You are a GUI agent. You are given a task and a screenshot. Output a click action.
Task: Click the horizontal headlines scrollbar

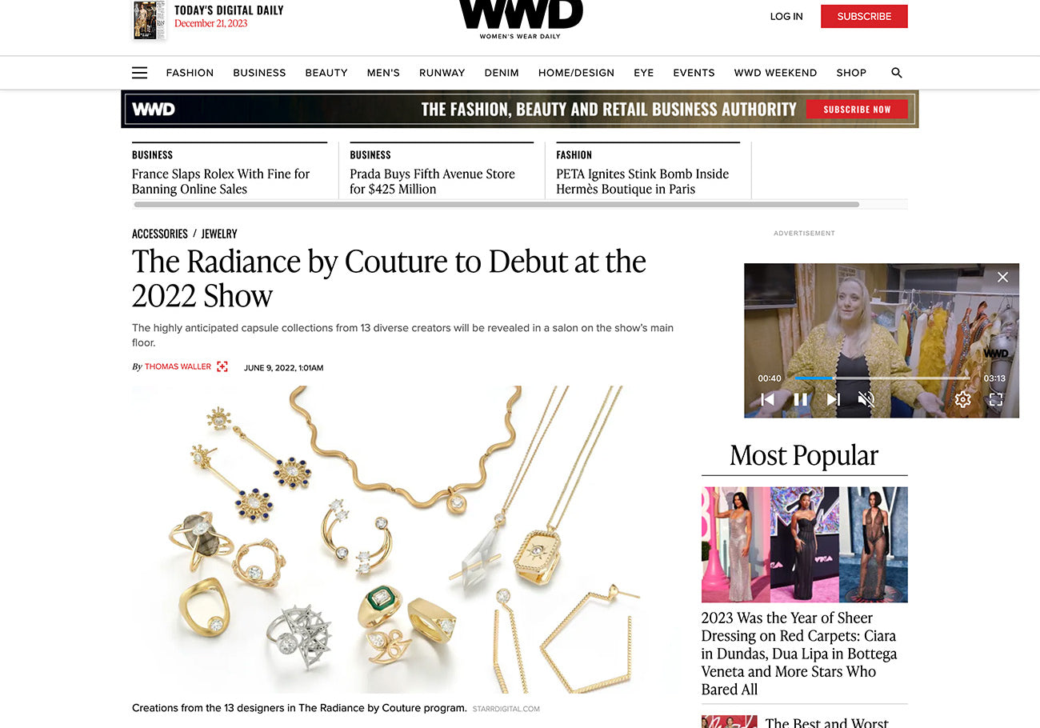pyautogui.click(x=496, y=205)
